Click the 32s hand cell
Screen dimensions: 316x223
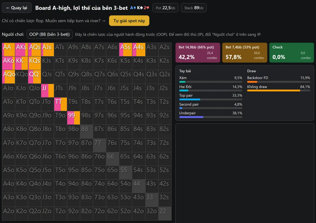[x=165, y=200]
